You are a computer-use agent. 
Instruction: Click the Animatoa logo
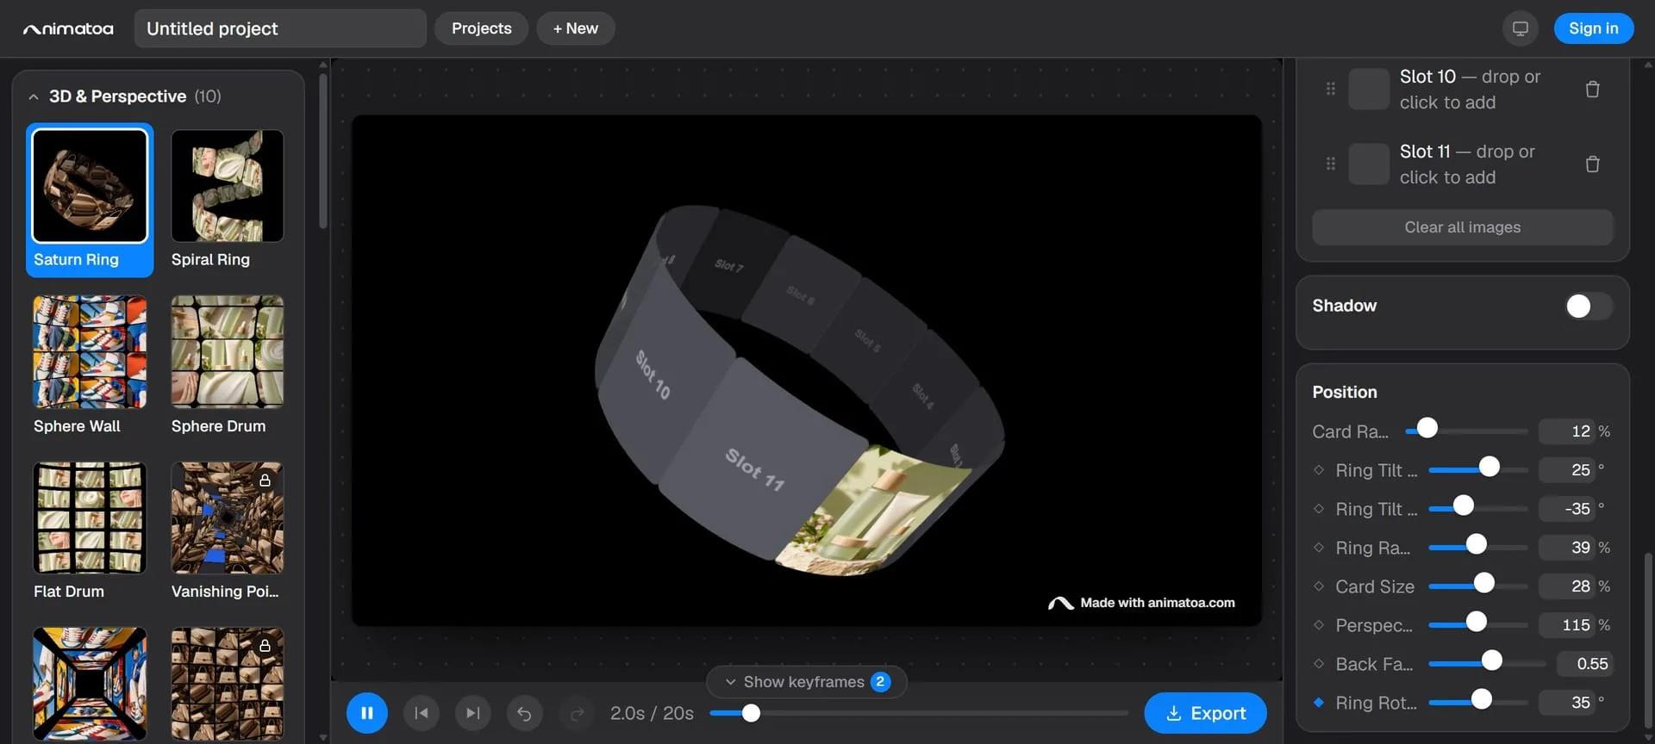coord(68,28)
